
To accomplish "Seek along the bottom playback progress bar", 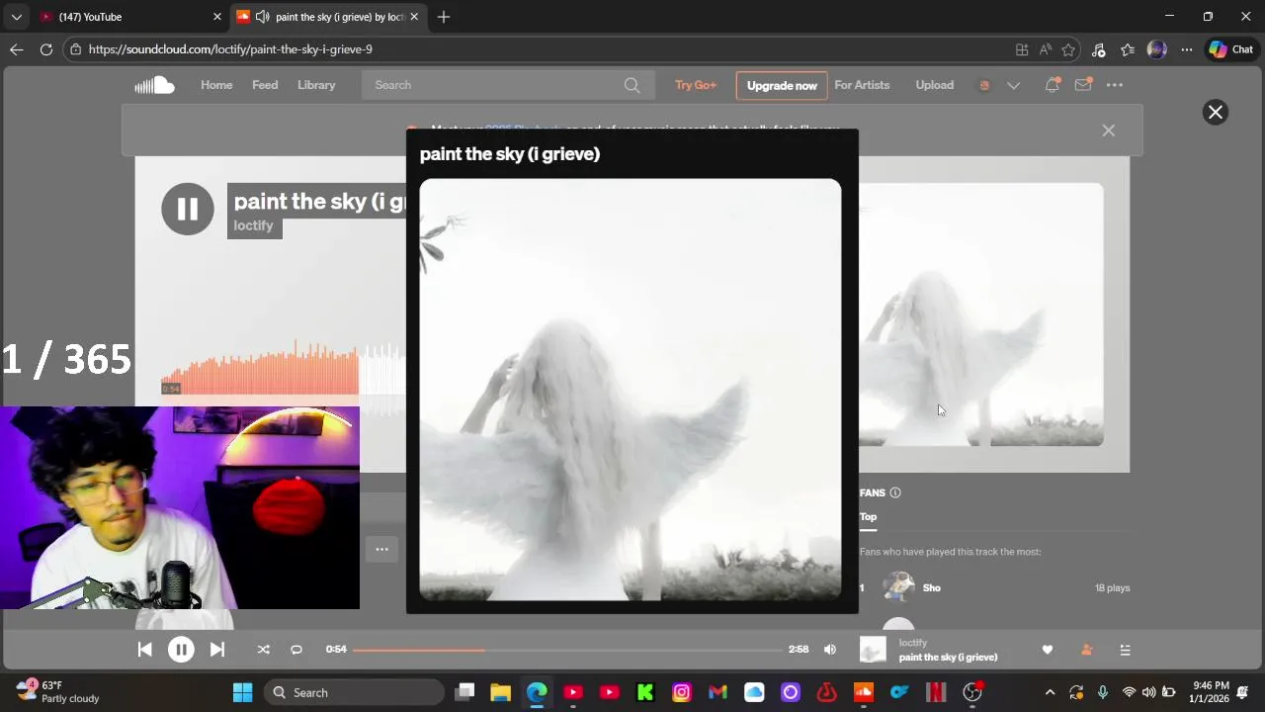I will pyautogui.click(x=567, y=650).
